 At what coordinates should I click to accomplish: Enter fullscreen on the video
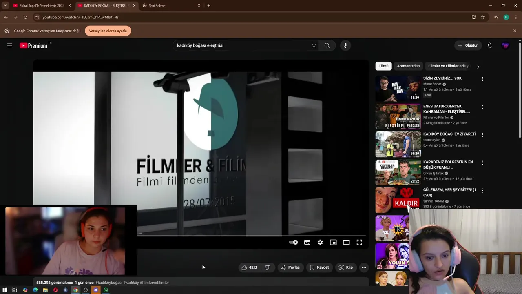pyautogui.click(x=359, y=242)
